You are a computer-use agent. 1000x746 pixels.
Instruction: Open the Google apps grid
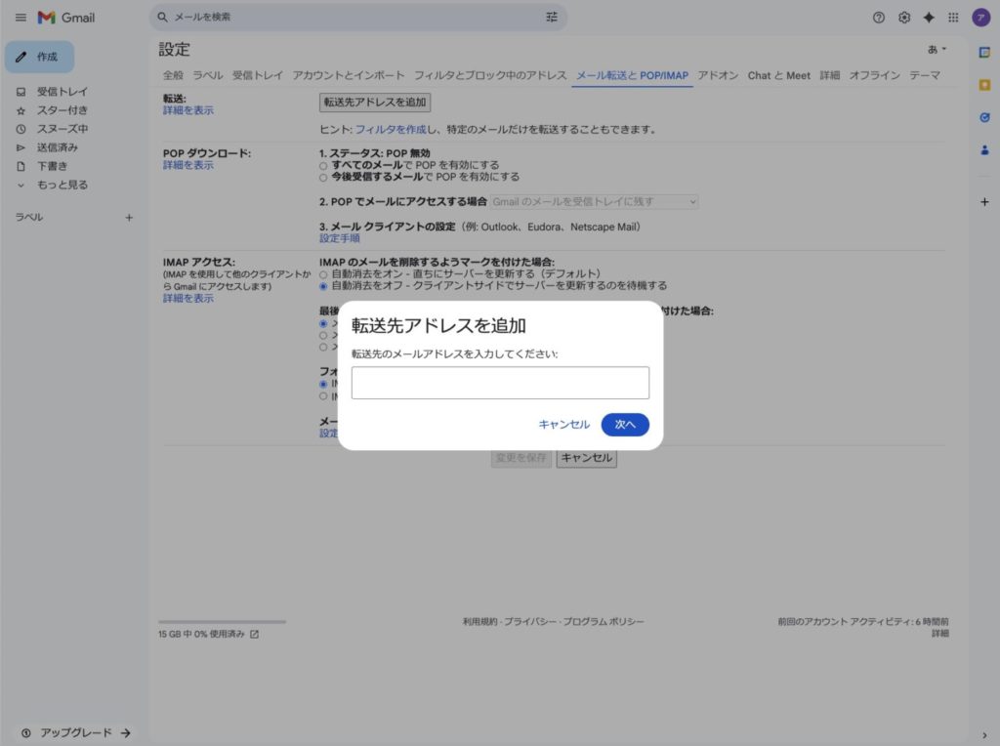point(953,18)
